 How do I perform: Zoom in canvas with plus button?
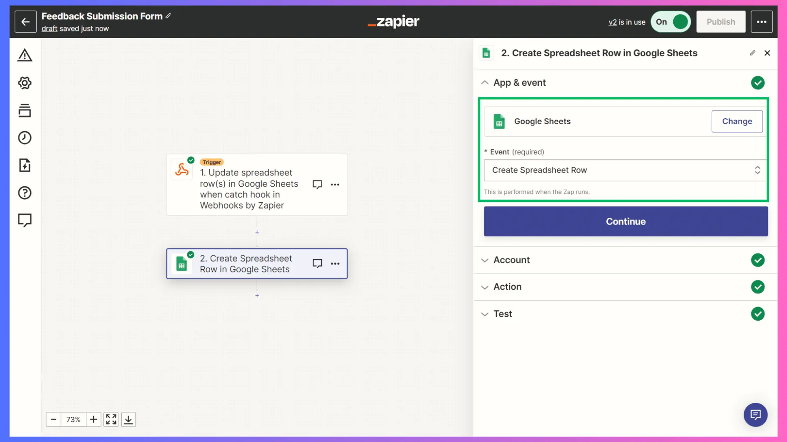93,420
